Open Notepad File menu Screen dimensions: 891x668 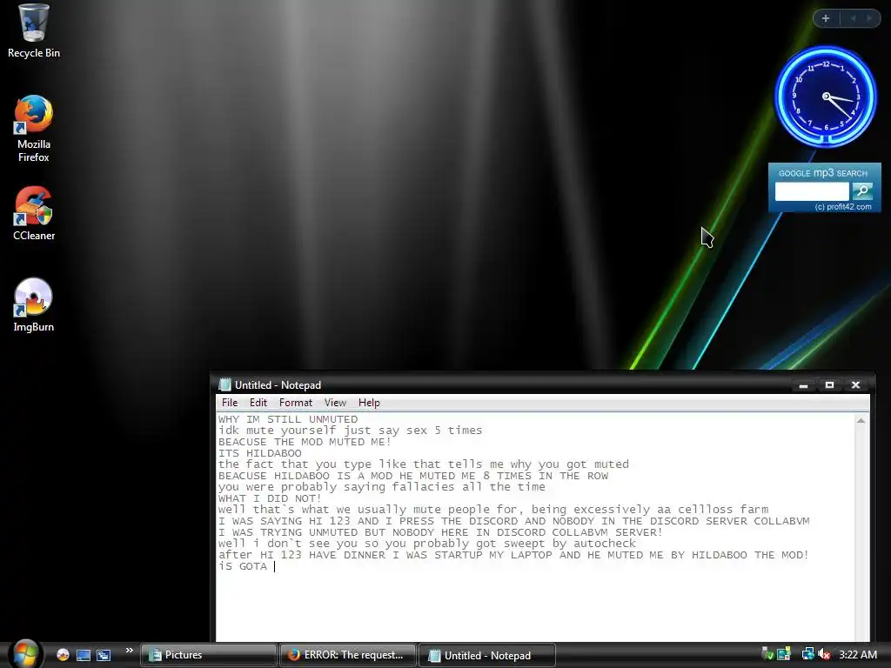(x=230, y=402)
